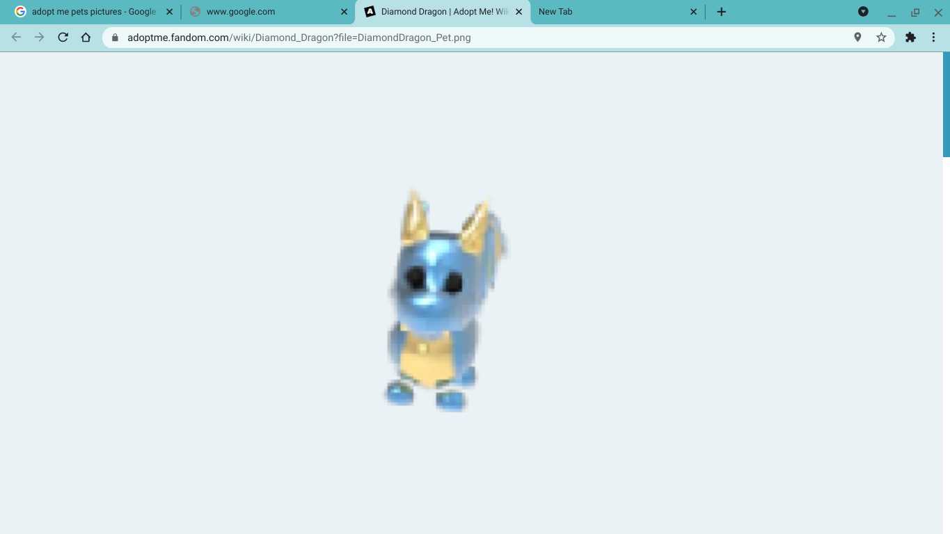
Task: Expand the tab search dropdown arrow
Action: click(x=863, y=12)
